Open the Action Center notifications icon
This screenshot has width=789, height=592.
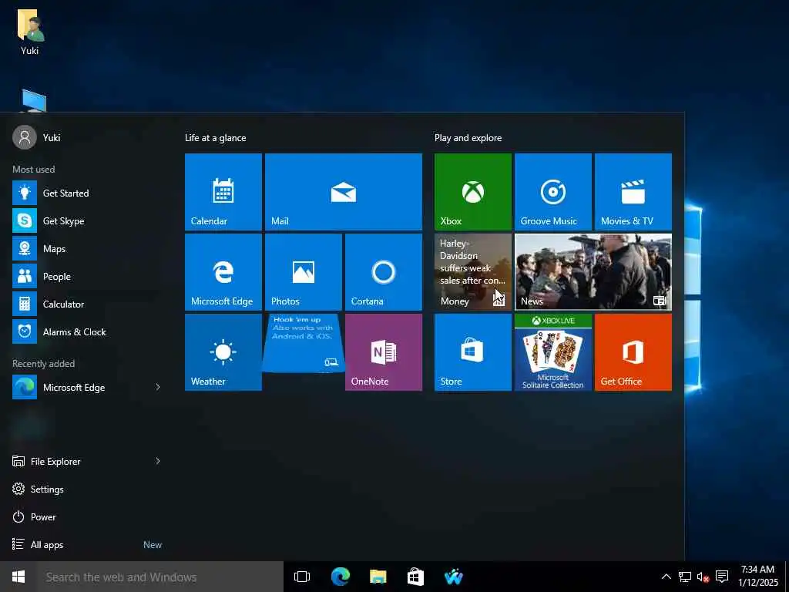[722, 577]
